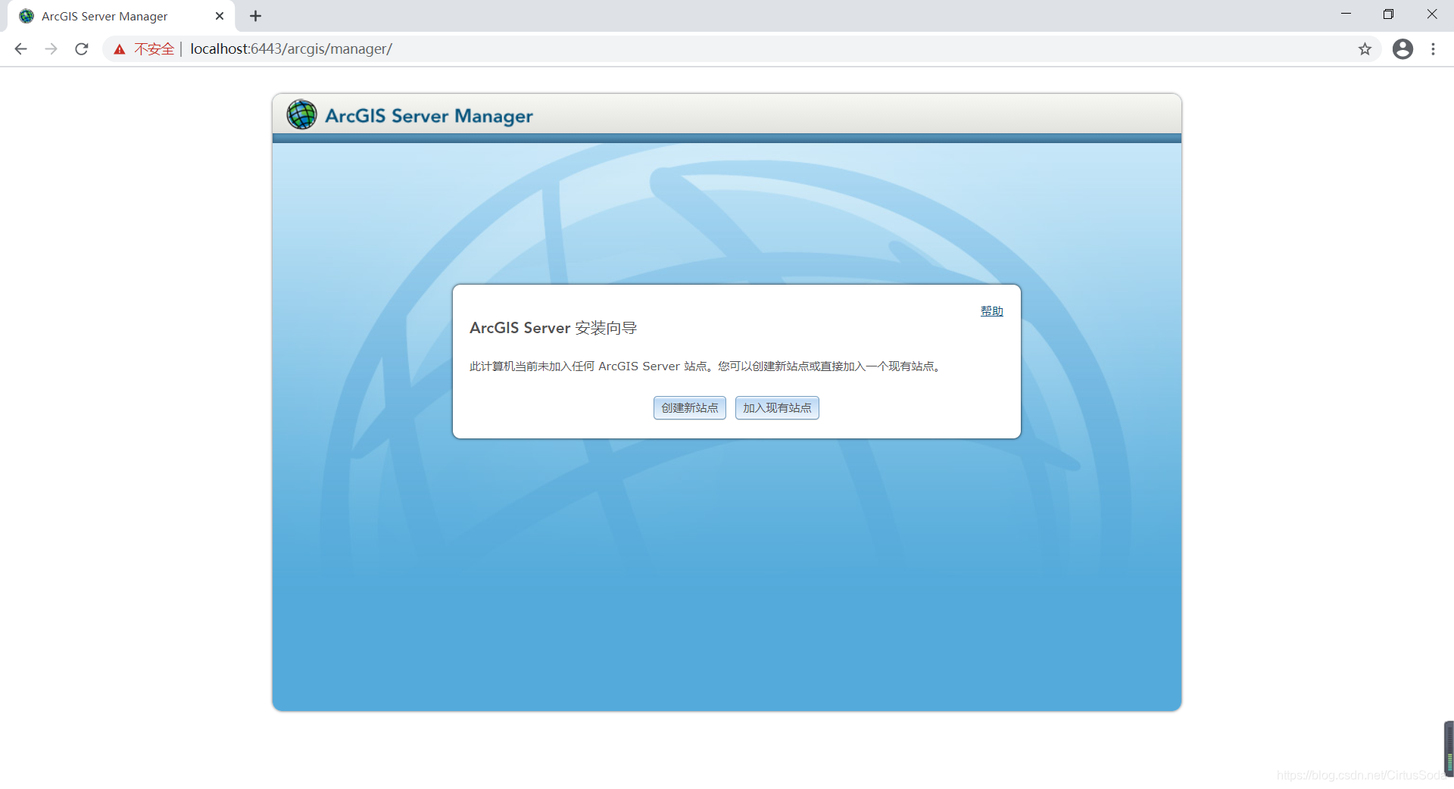Open the Chrome three-dot menu
Image resolution: width=1454 pixels, height=789 pixels.
(x=1433, y=49)
